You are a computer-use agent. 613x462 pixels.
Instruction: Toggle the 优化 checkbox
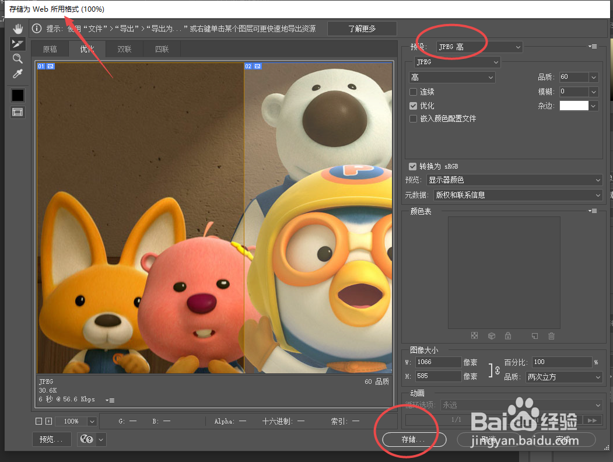pos(413,106)
